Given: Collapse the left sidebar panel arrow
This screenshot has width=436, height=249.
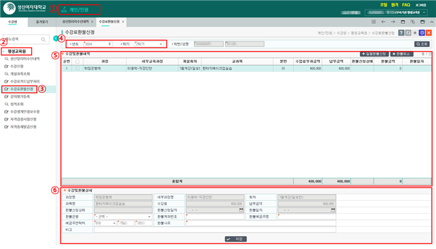Looking at the screenshot, I should point(55,39).
